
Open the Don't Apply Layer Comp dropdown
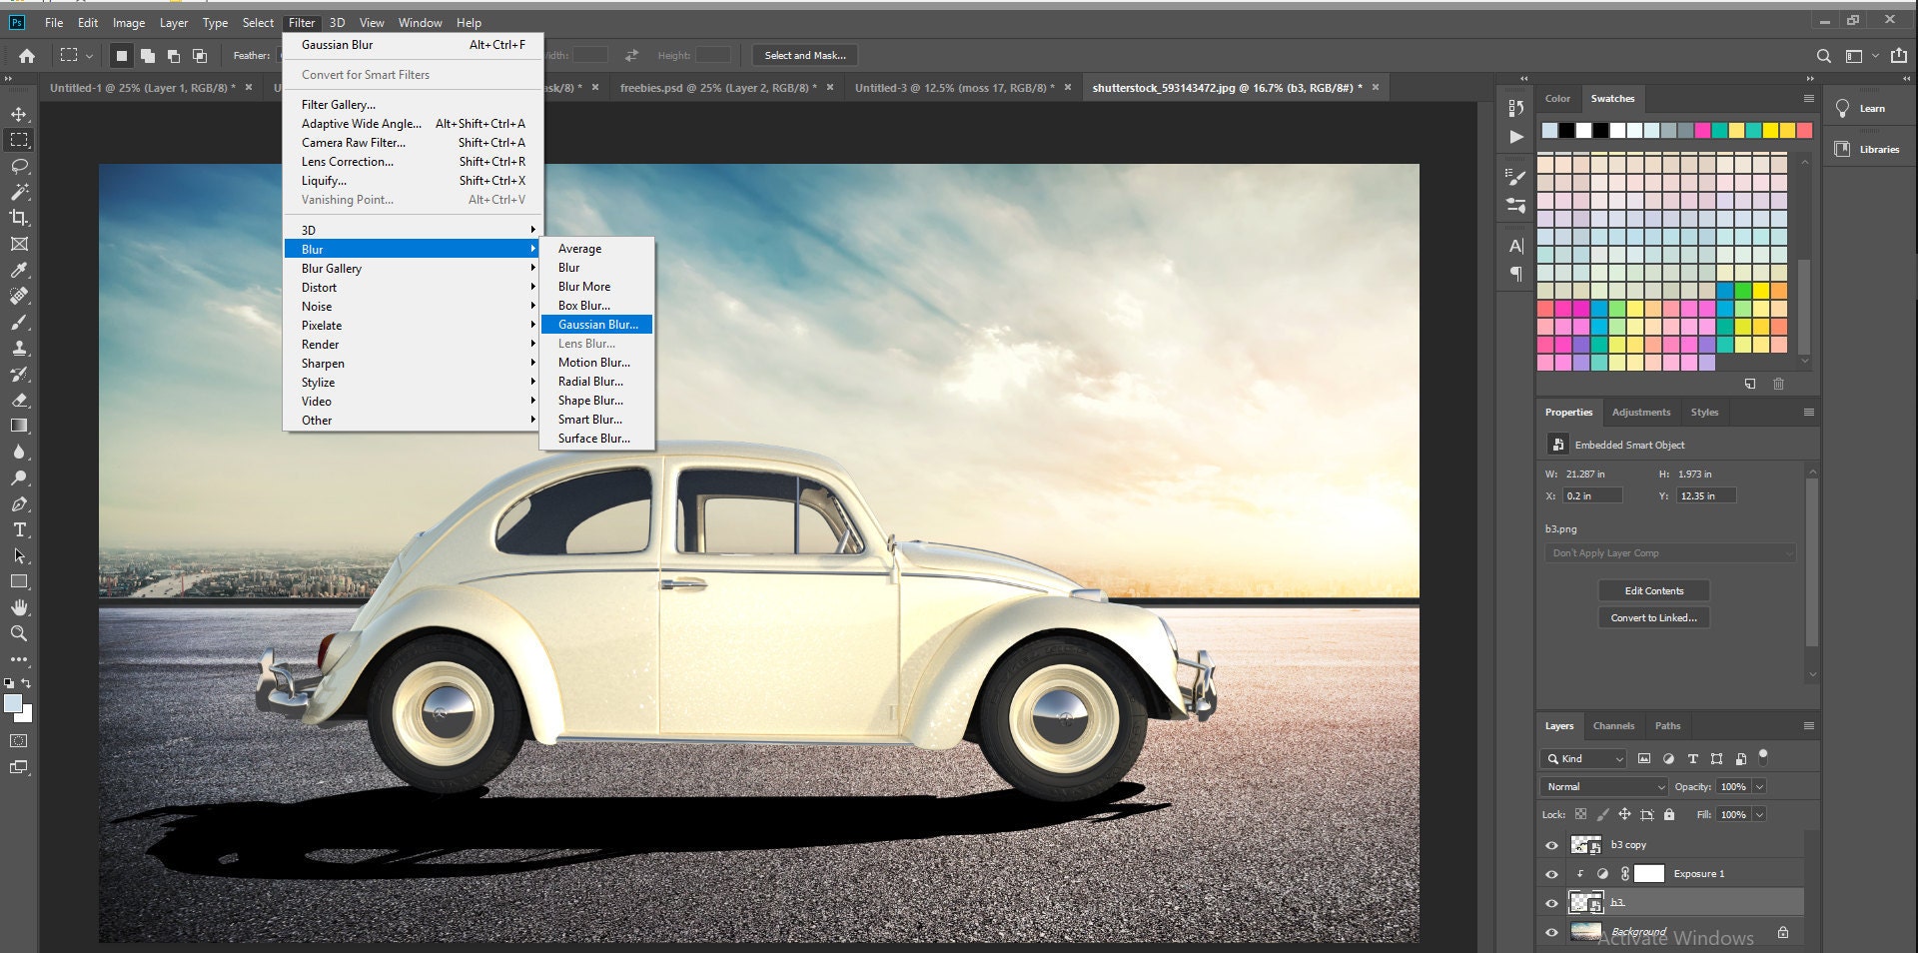click(1669, 552)
